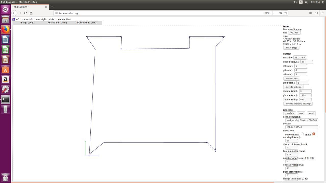The image size is (326, 183).
Task: Click the invert image button
Action: [x=291, y=48]
